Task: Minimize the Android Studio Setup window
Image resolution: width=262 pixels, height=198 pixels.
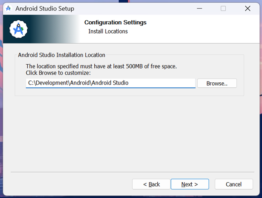Action: (199, 8)
